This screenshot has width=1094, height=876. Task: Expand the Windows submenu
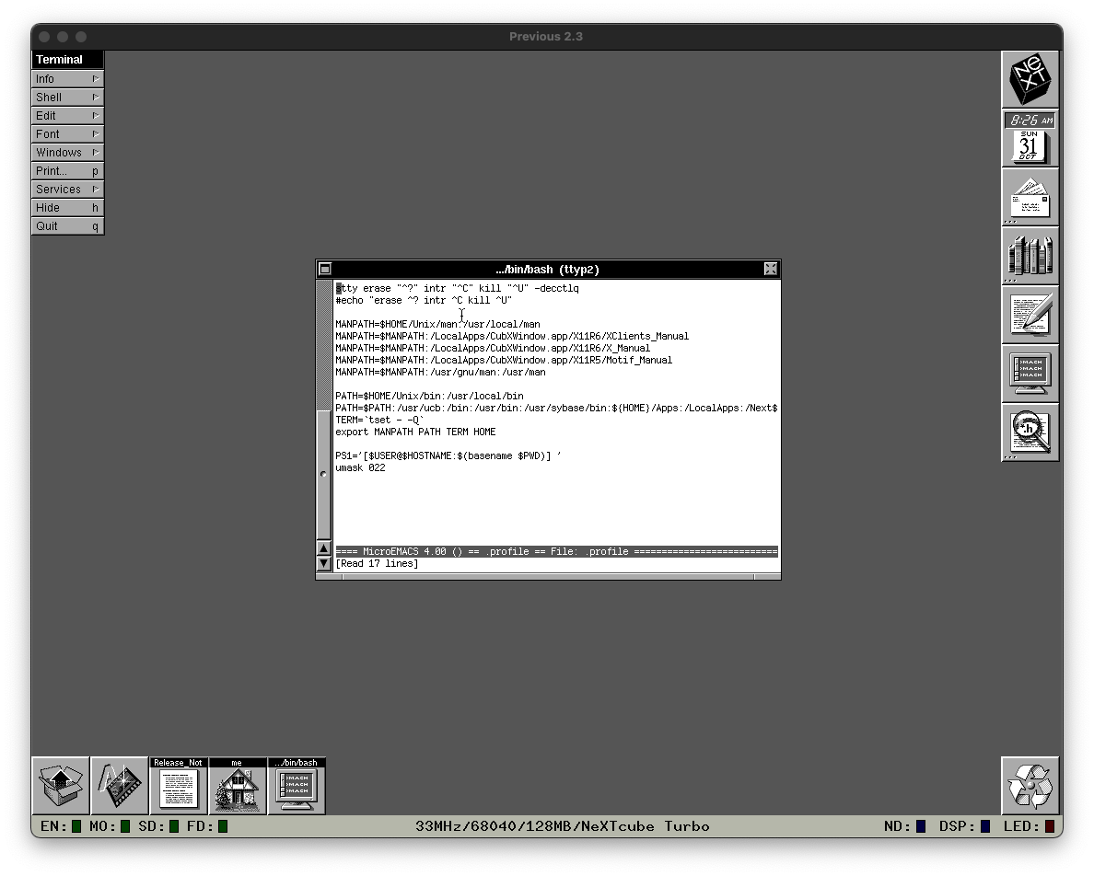pos(67,152)
